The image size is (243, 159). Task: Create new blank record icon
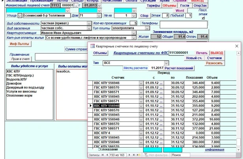coord(139,155)
